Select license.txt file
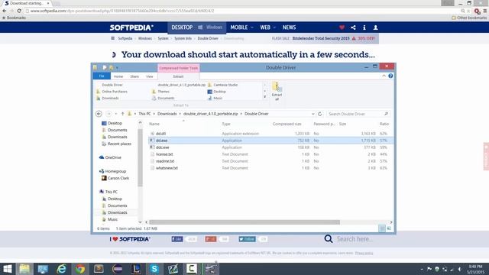Viewport: 489px width, 275px height. pyautogui.click(x=164, y=154)
